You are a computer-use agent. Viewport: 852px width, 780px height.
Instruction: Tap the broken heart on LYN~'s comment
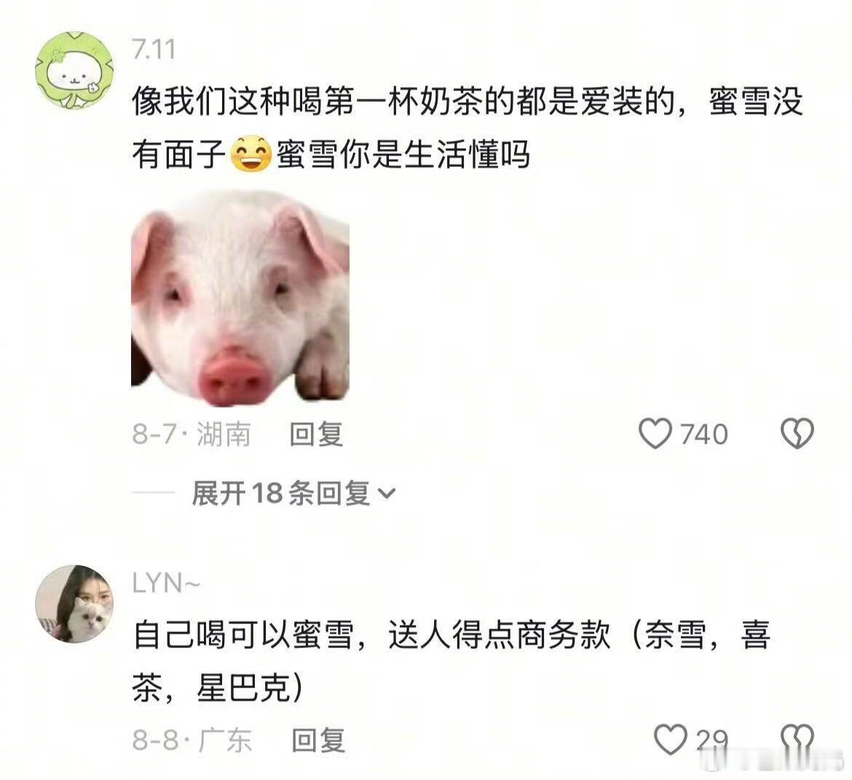click(x=797, y=740)
